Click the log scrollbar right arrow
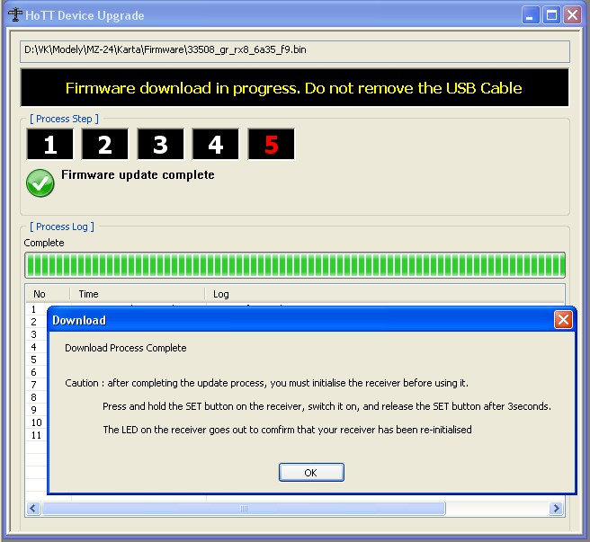Viewport: 590px width, 542px height. coord(557,508)
